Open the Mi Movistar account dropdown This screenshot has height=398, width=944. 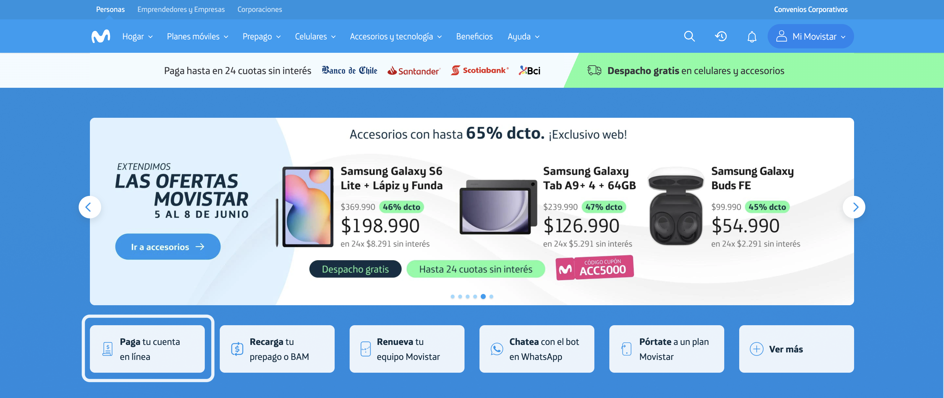click(811, 36)
